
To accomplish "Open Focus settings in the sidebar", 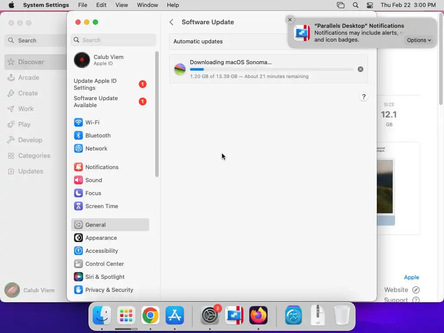I will point(110,193).
